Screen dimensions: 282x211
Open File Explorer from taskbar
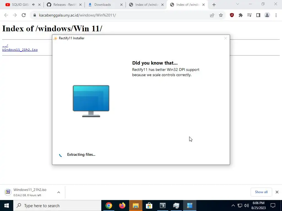(135, 206)
